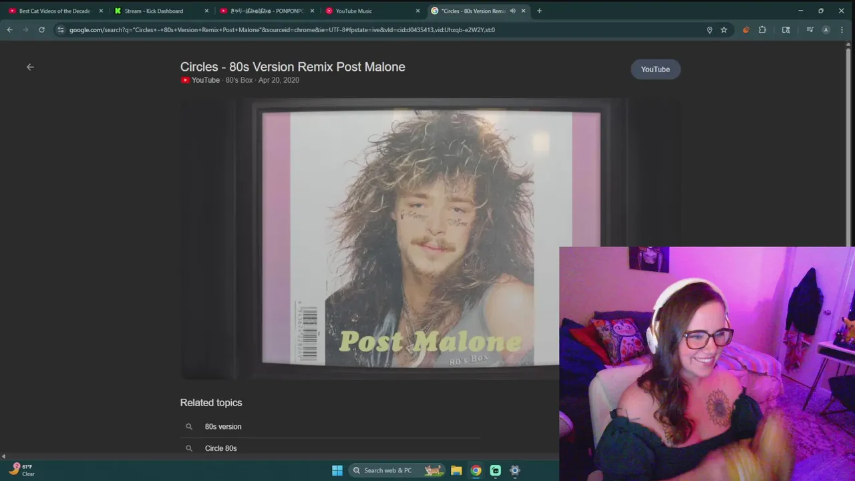The width and height of the screenshot is (855, 481).
Task: Reload the page
Action: coord(41,29)
